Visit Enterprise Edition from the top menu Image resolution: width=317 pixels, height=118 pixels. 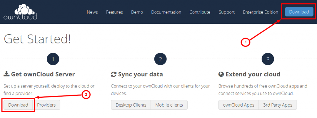pos(261,12)
